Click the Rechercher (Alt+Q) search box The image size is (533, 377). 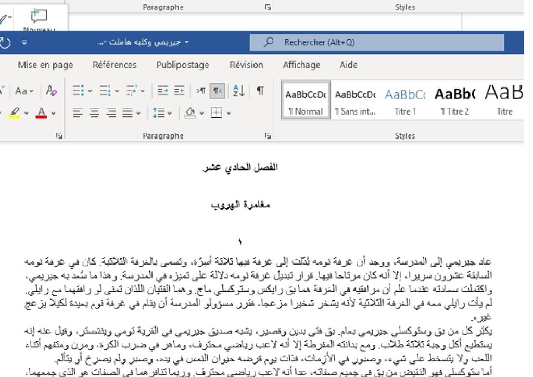(x=377, y=42)
